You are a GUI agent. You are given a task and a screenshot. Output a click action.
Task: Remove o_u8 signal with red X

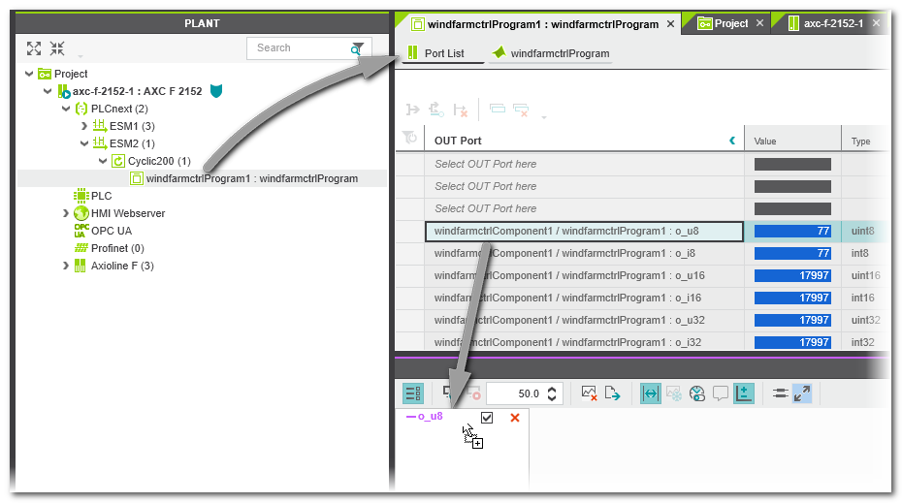[x=515, y=418]
